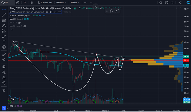Activate the ruler measure tool
The image size is (191, 112).
pyautogui.click(x=4, y=54)
